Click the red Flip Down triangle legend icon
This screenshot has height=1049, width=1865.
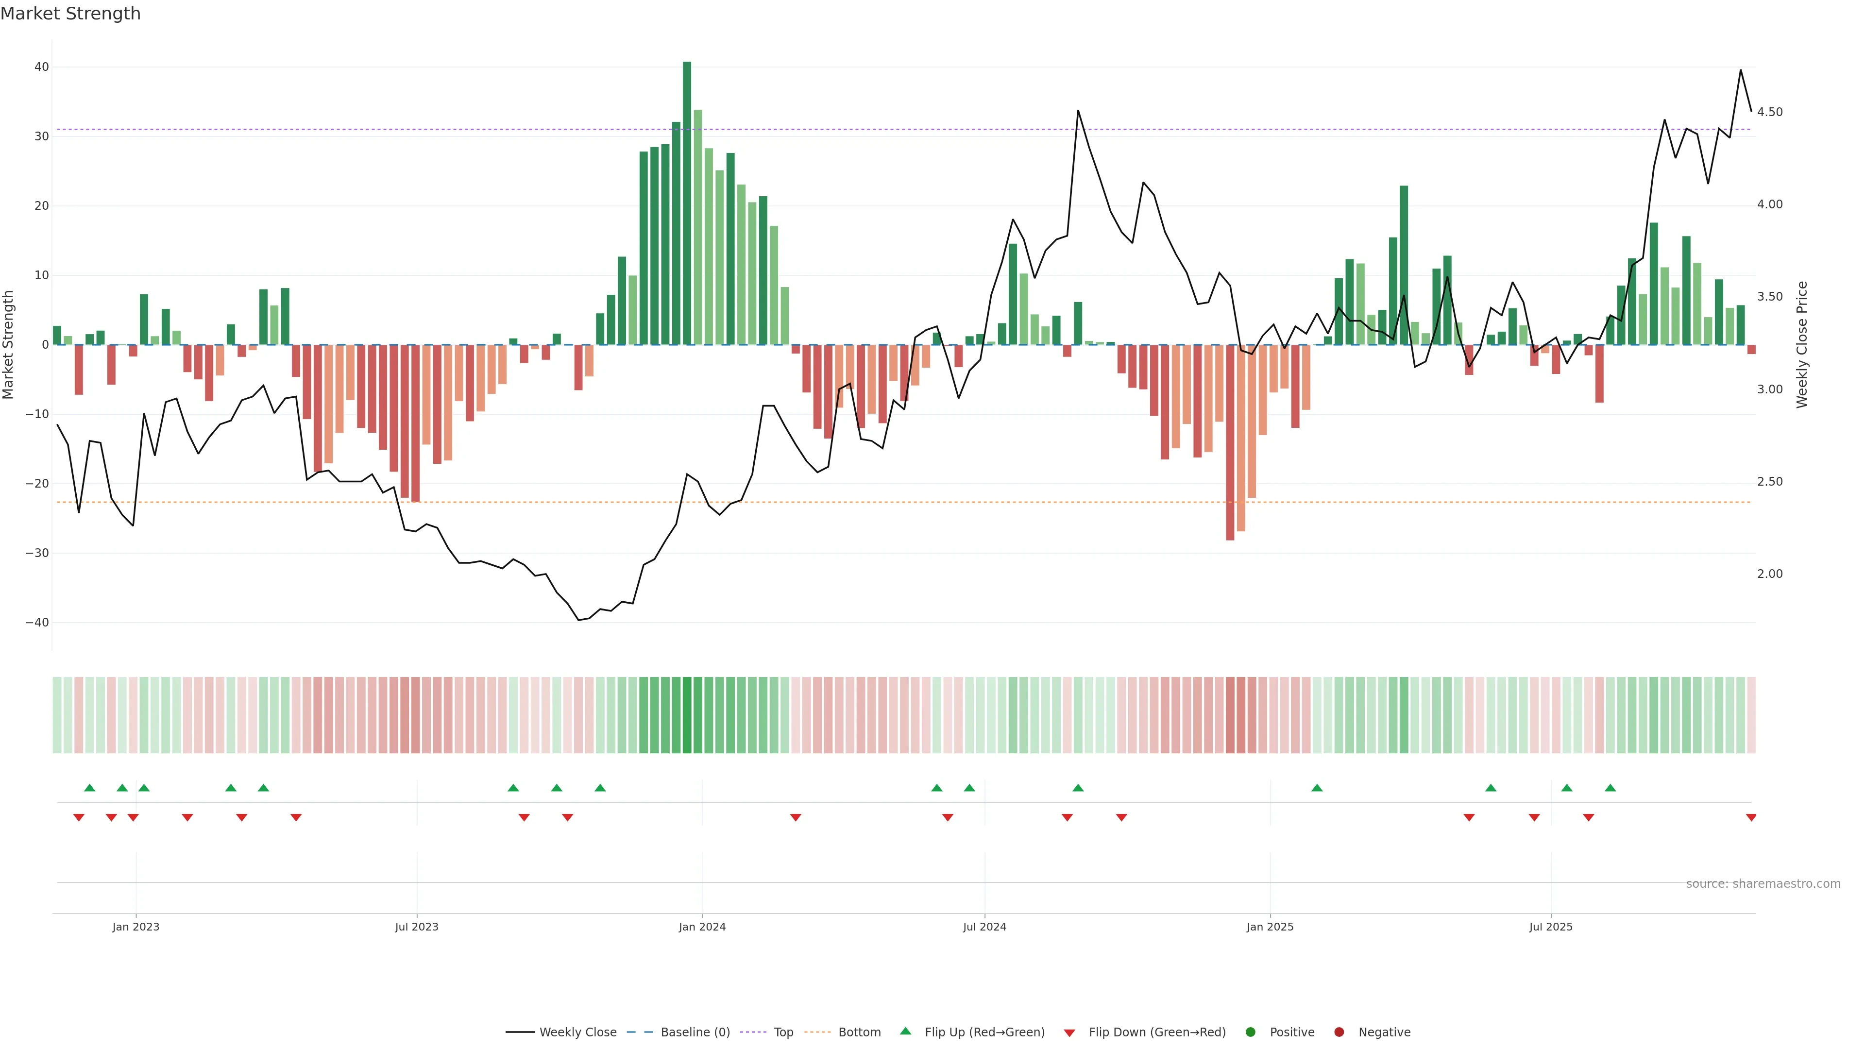[1069, 1032]
